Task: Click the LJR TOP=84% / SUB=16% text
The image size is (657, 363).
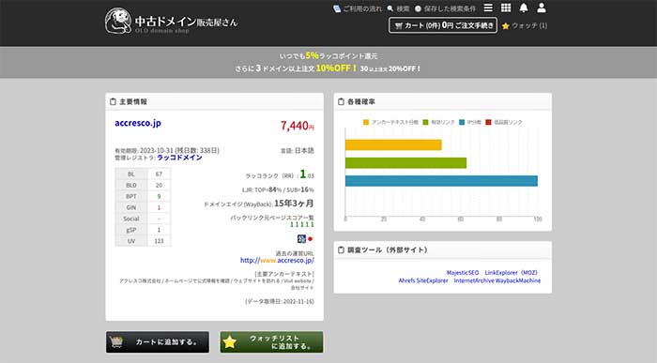Action: coord(278,189)
